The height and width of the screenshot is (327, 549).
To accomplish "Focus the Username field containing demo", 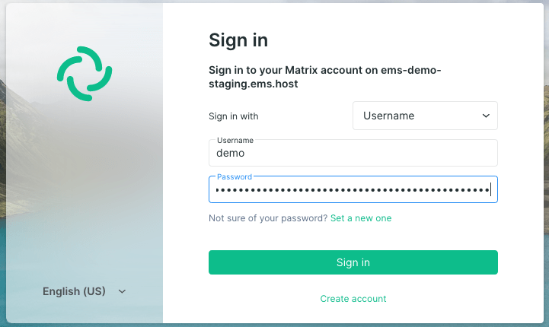I will pyautogui.click(x=353, y=153).
